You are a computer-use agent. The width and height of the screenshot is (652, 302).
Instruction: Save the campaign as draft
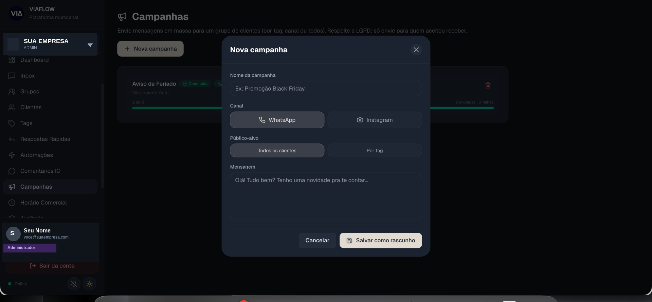(381, 240)
